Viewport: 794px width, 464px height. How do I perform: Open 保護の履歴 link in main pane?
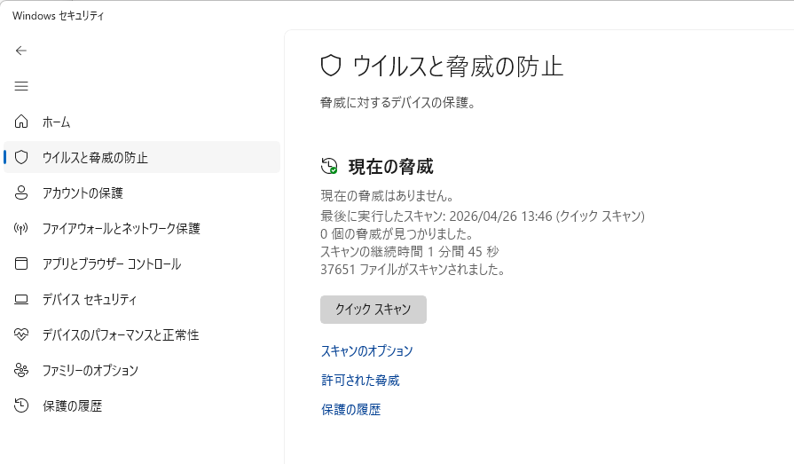[350, 410]
